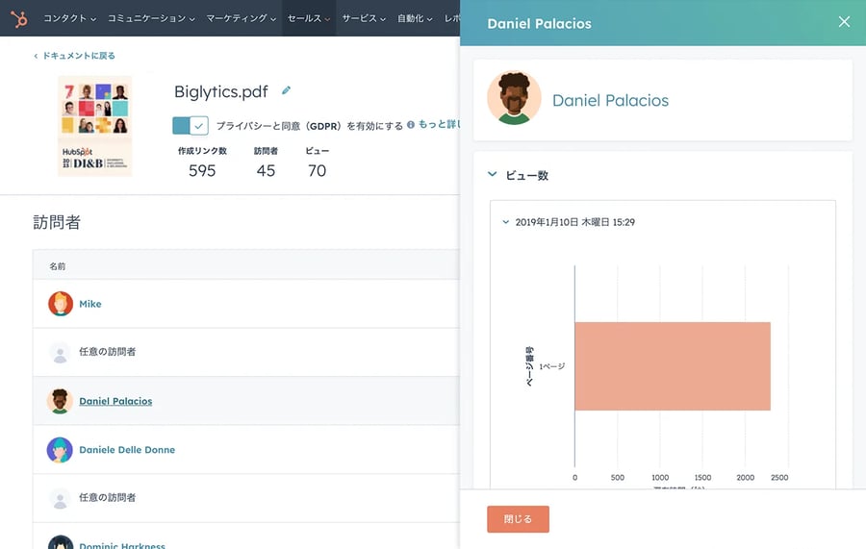Go back via ドキュメントに戻る link
This screenshot has height=549, width=866.
(74, 56)
